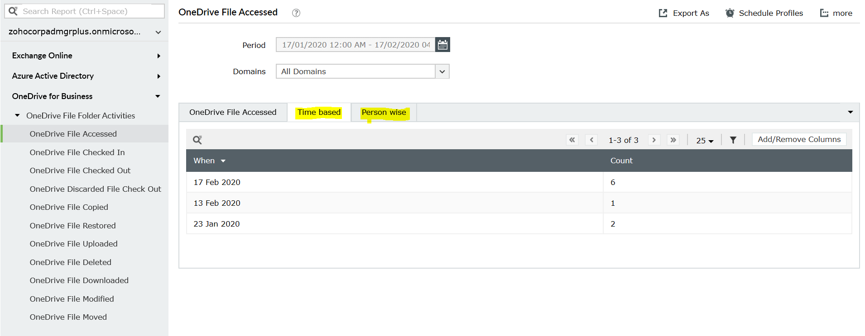Click the table search icon
The height and width of the screenshot is (336, 865).
click(197, 140)
